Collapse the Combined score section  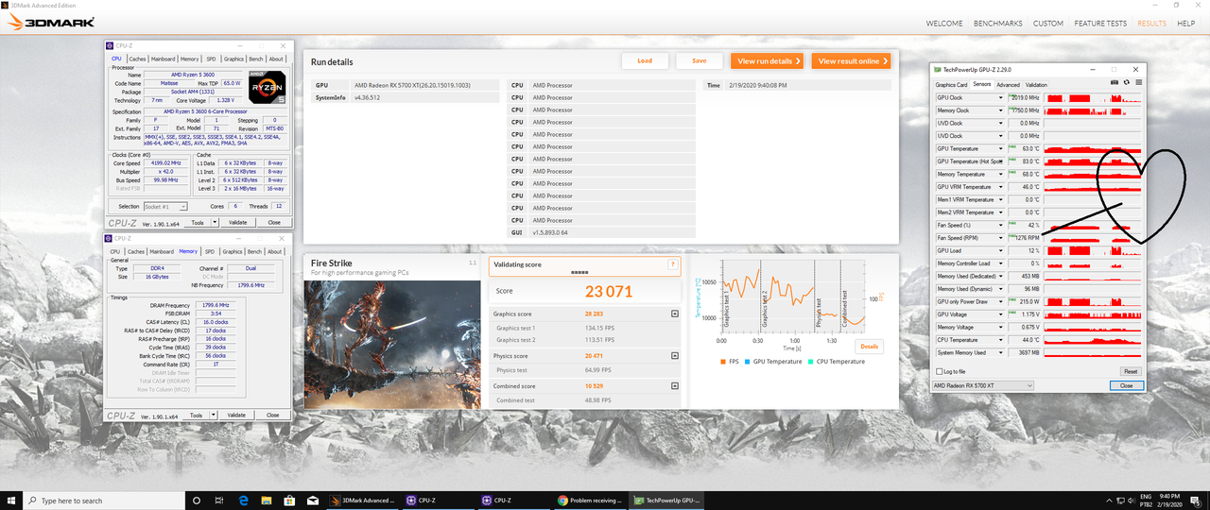(x=674, y=386)
